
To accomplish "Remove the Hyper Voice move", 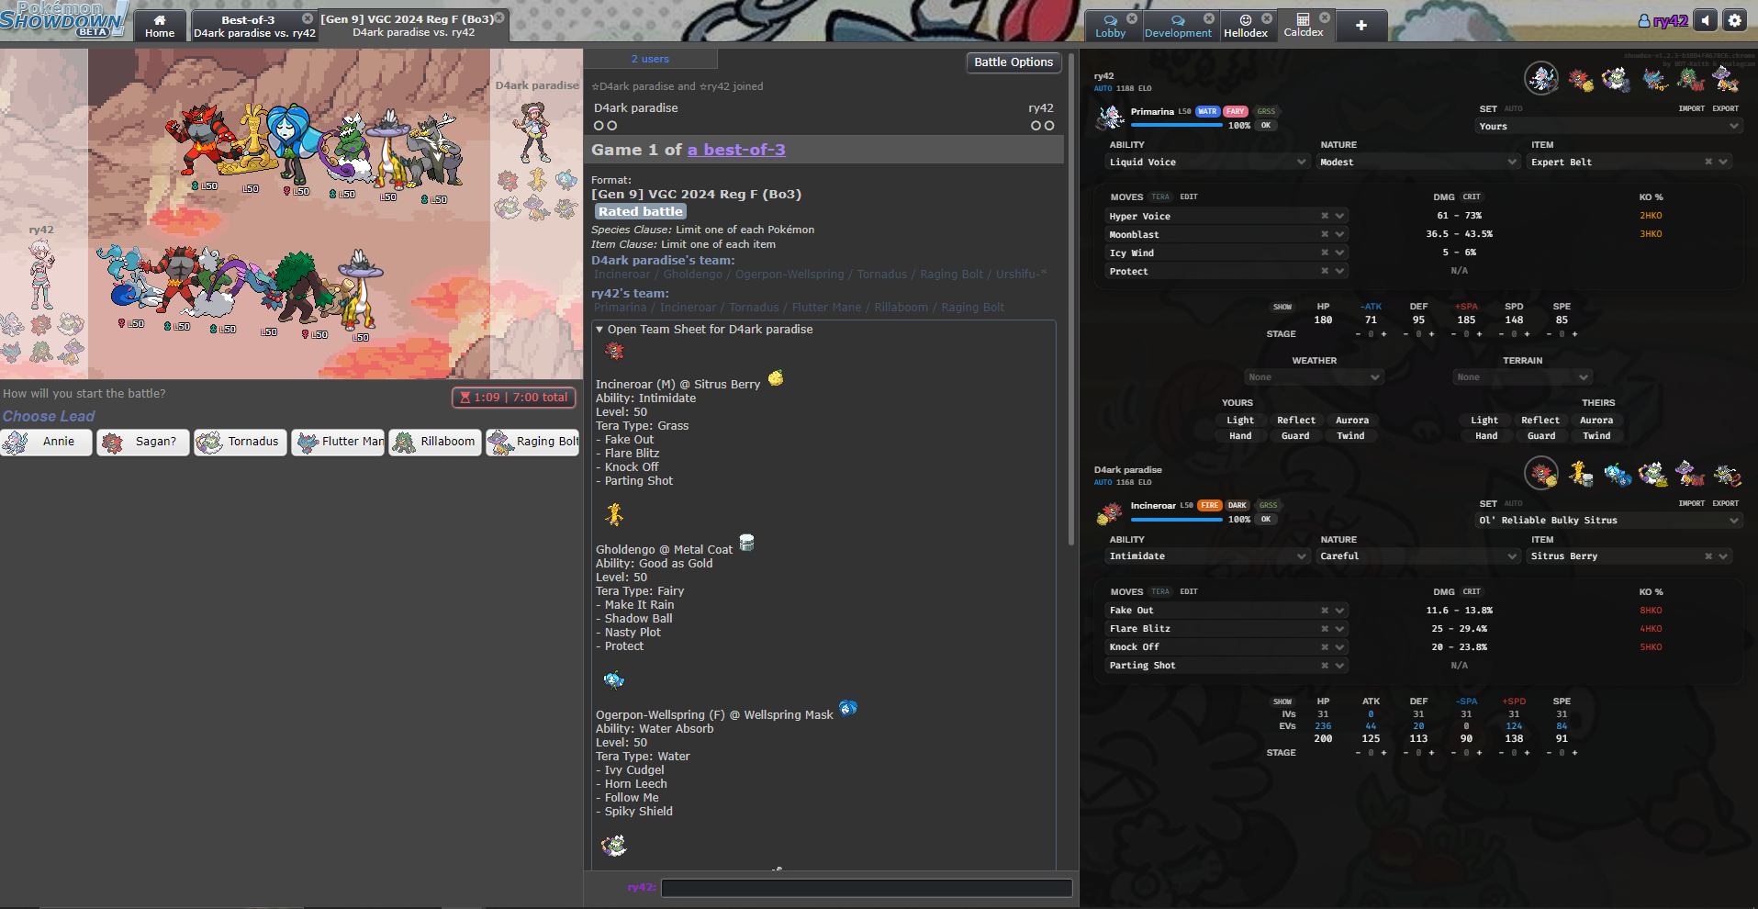I will pyautogui.click(x=1325, y=216).
